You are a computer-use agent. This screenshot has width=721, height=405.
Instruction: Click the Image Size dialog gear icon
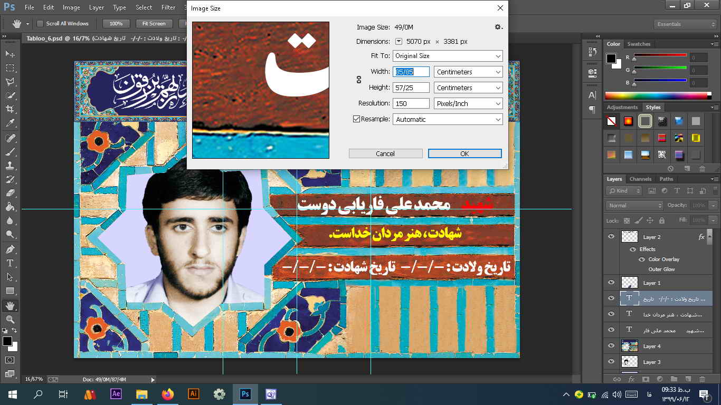pos(498,27)
